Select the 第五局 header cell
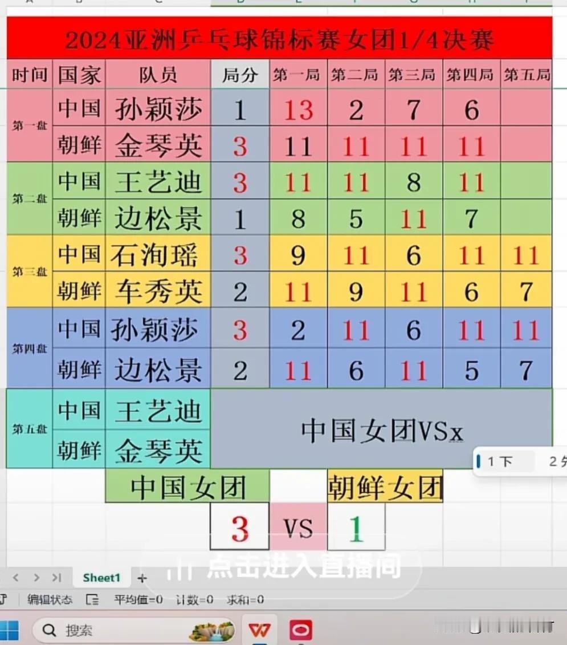Screen dimensions: 567x645 (527, 75)
